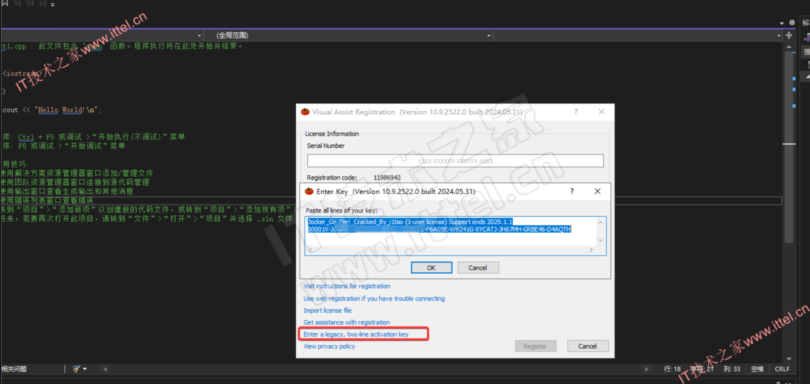Click editor horizontal scrollbar right arrow

646,369
